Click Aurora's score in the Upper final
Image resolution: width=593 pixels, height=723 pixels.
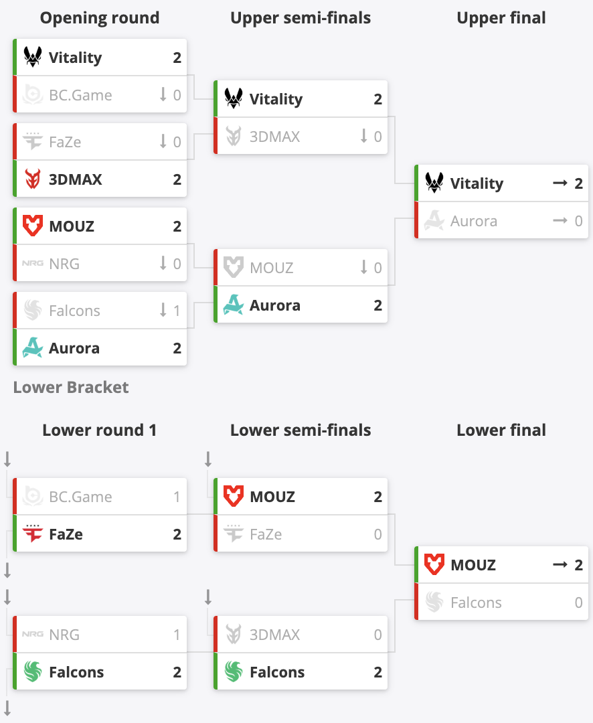pyautogui.click(x=578, y=221)
